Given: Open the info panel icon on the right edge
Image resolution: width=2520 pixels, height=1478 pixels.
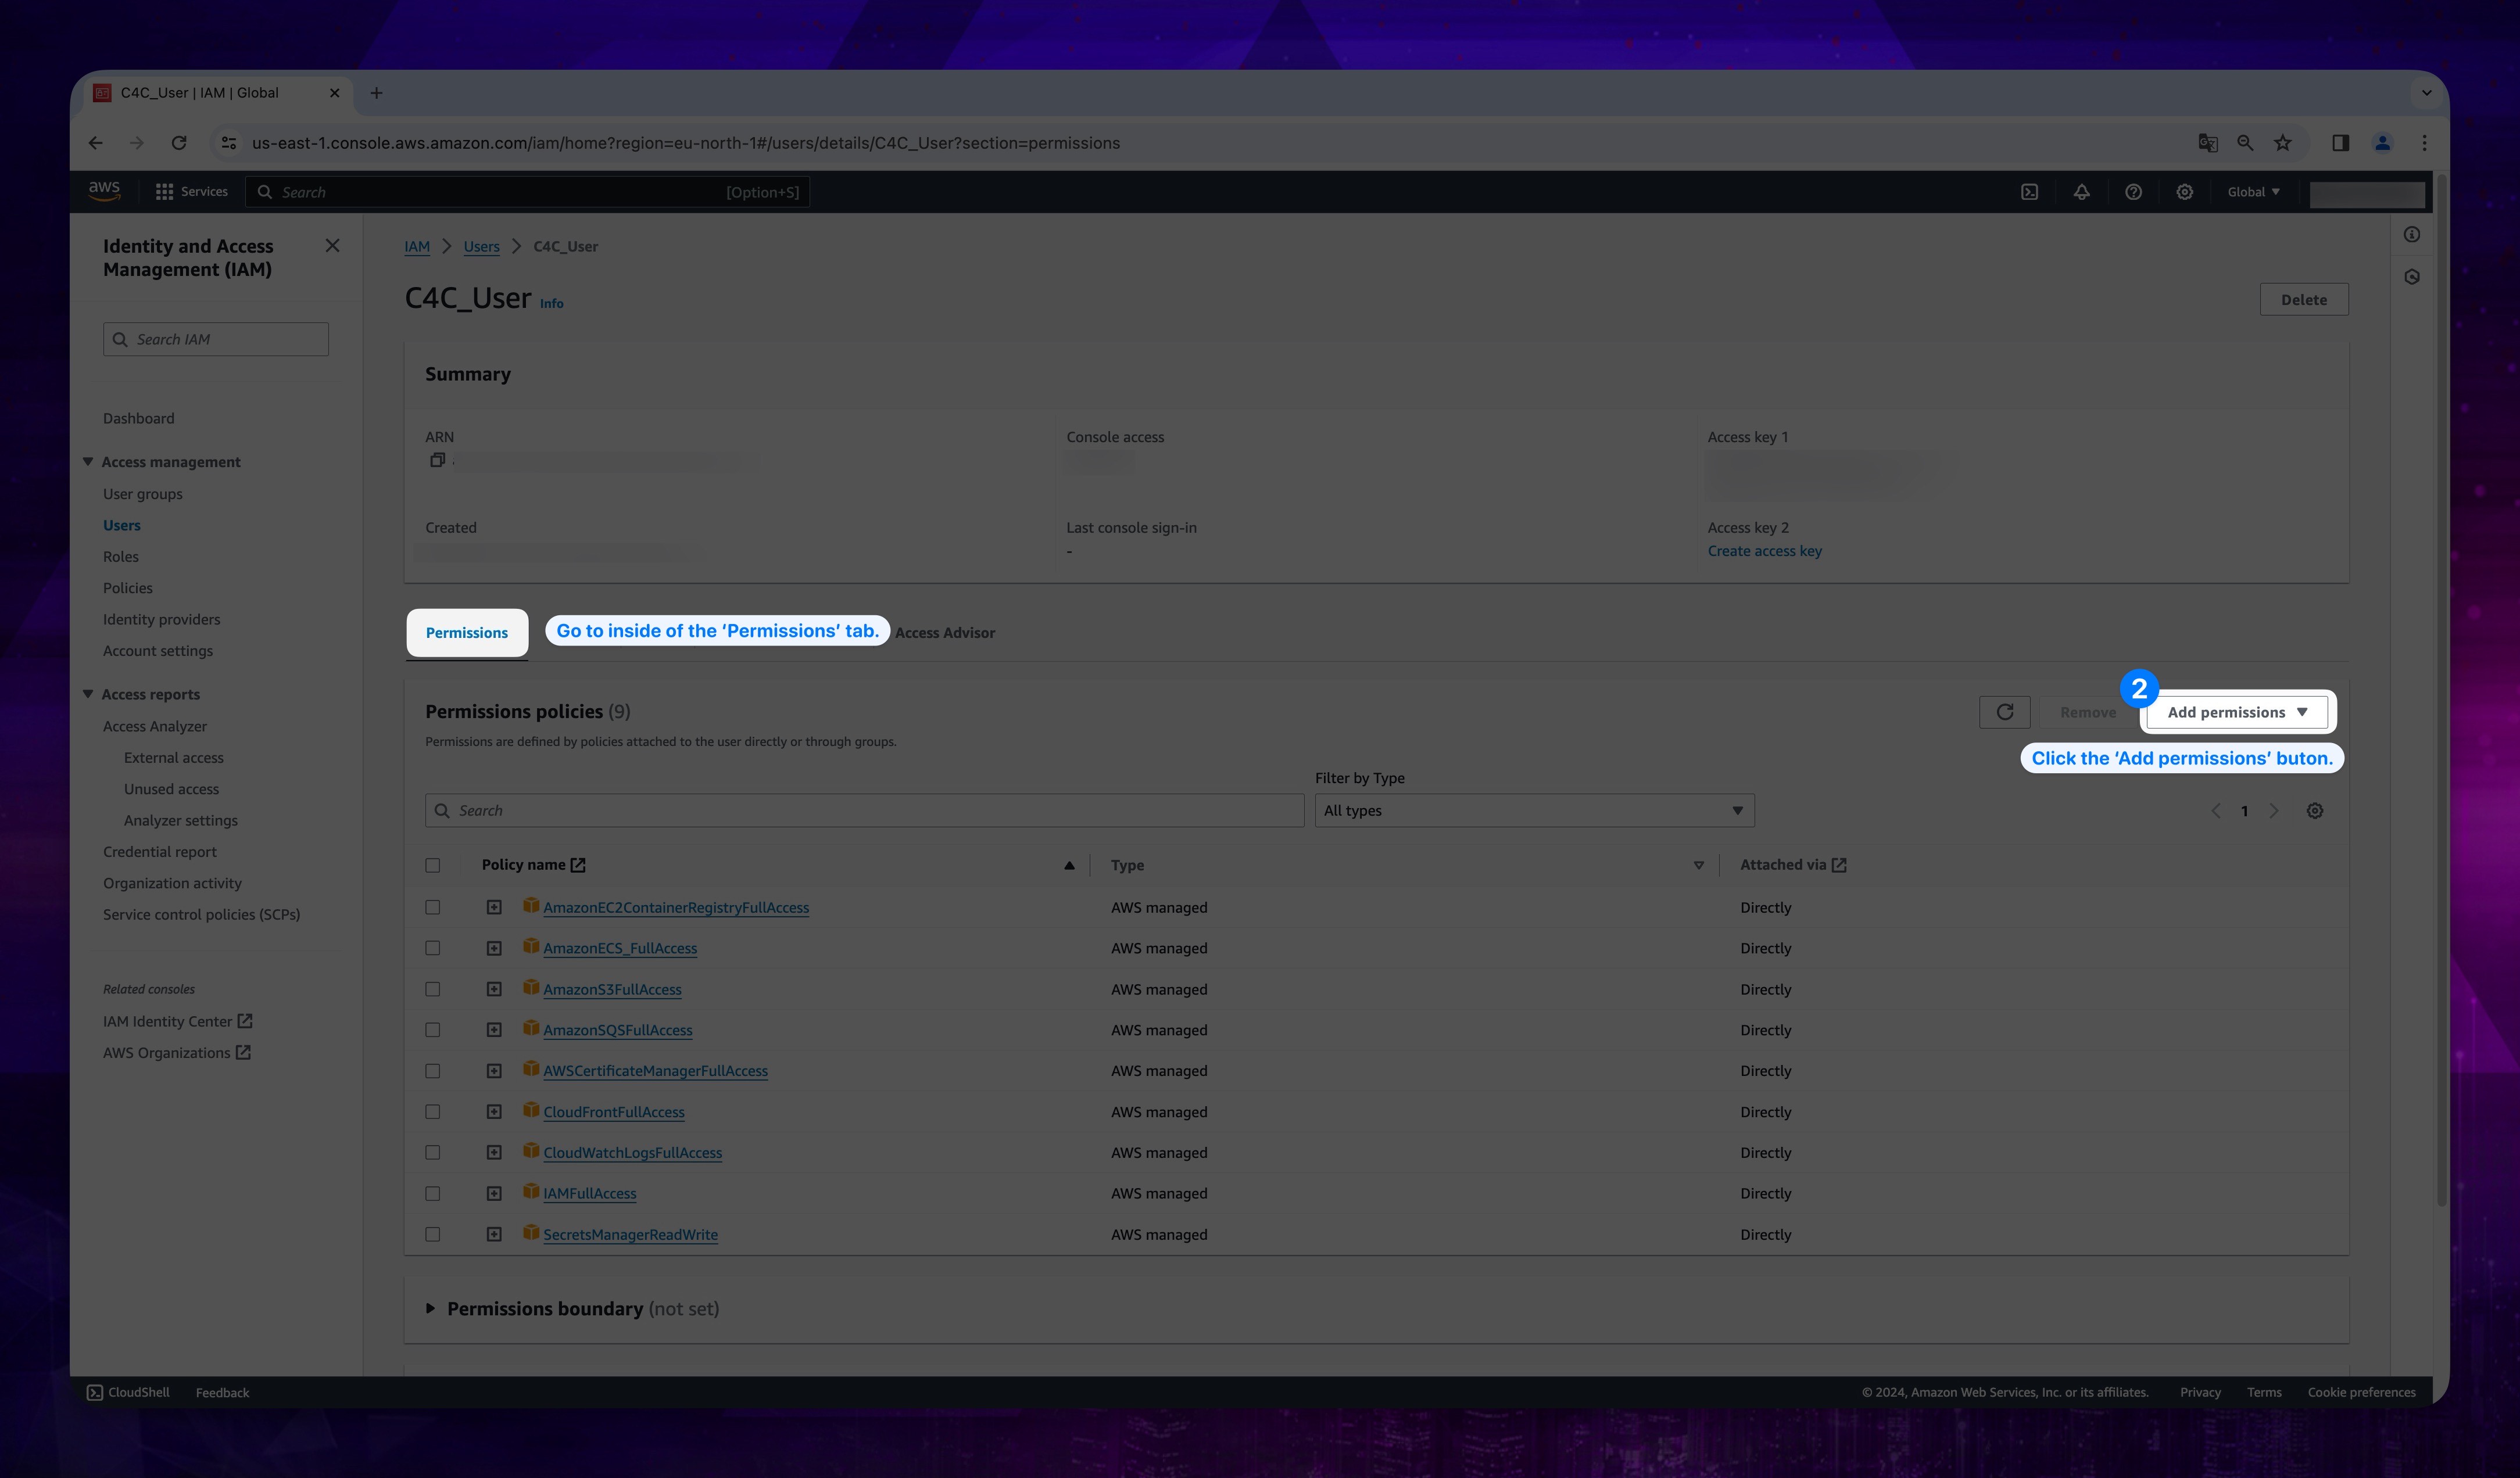Looking at the screenshot, I should 2412,235.
